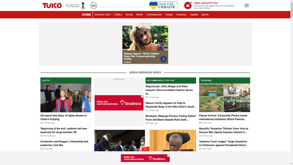Open Peponi School photos article

pos(223,117)
